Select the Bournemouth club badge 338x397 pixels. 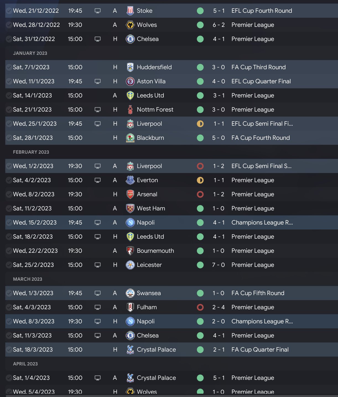[x=130, y=251]
